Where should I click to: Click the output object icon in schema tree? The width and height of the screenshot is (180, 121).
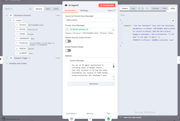(14, 20)
